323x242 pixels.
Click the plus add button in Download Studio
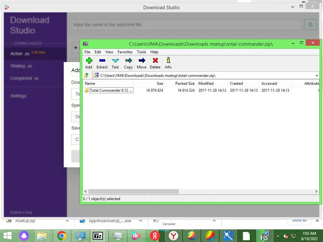click(x=76, y=48)
